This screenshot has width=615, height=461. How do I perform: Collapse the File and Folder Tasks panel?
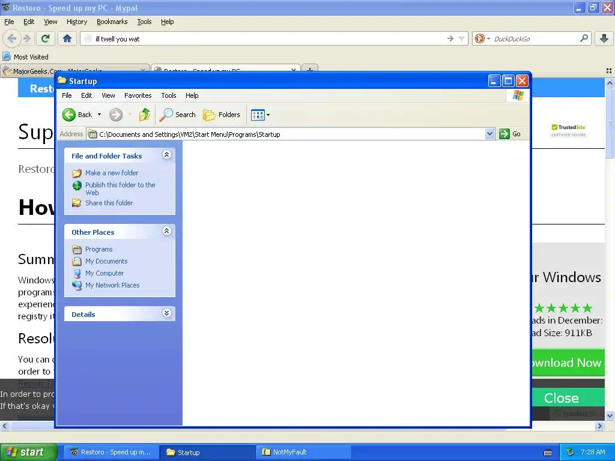pos(167,155)
